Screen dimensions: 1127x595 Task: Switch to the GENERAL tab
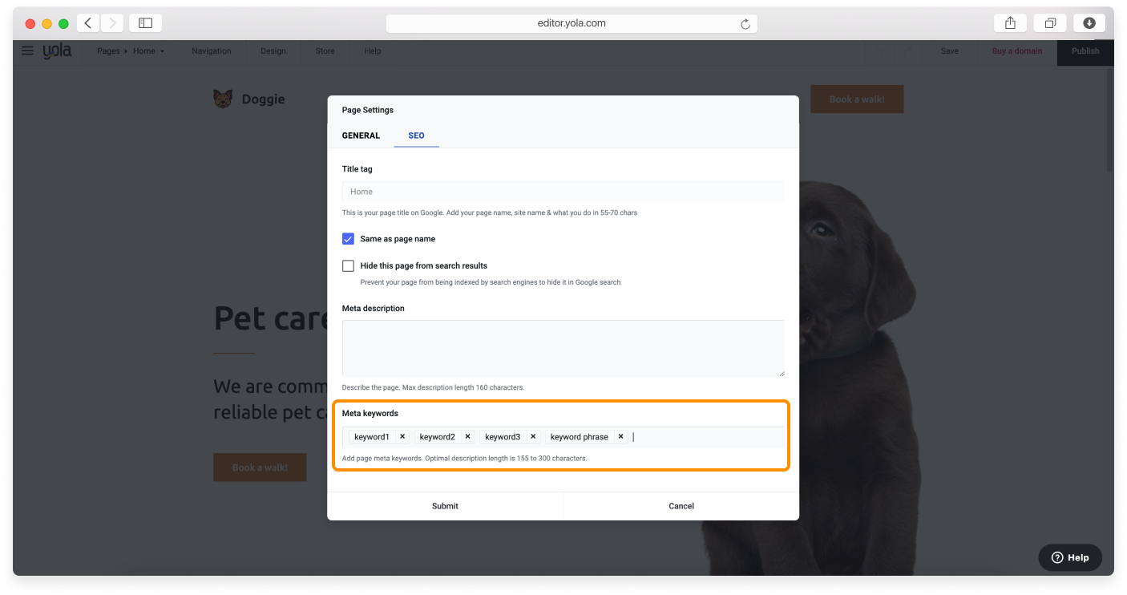[x=360, y=136]
